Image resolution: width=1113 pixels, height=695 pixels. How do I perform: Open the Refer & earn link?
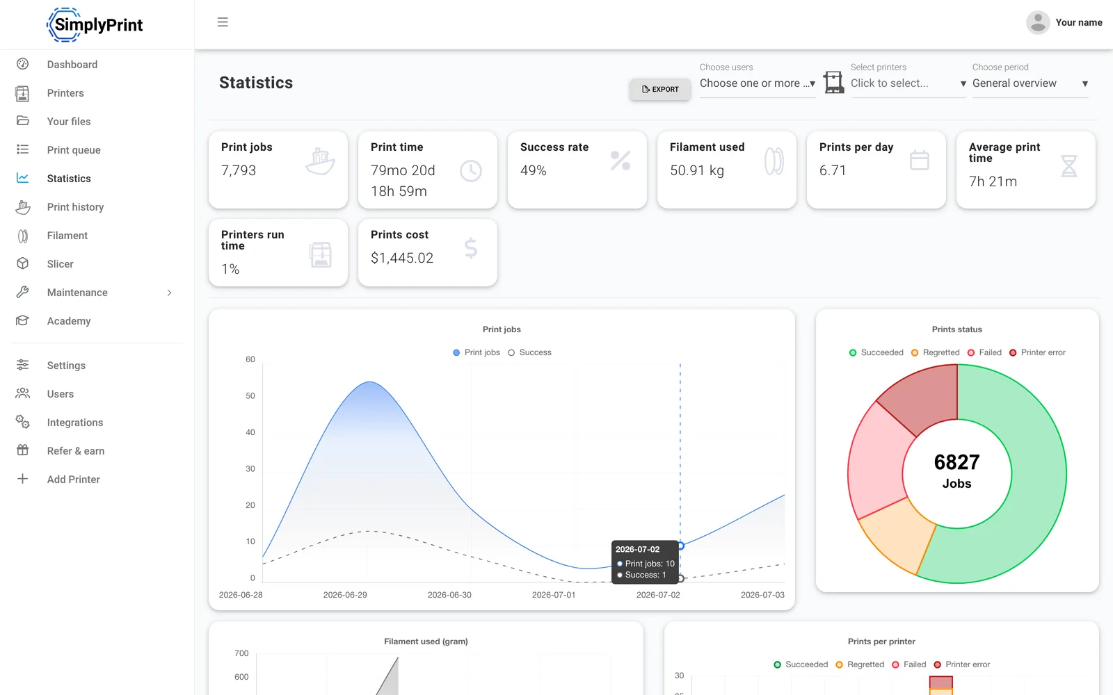(76, 451)
